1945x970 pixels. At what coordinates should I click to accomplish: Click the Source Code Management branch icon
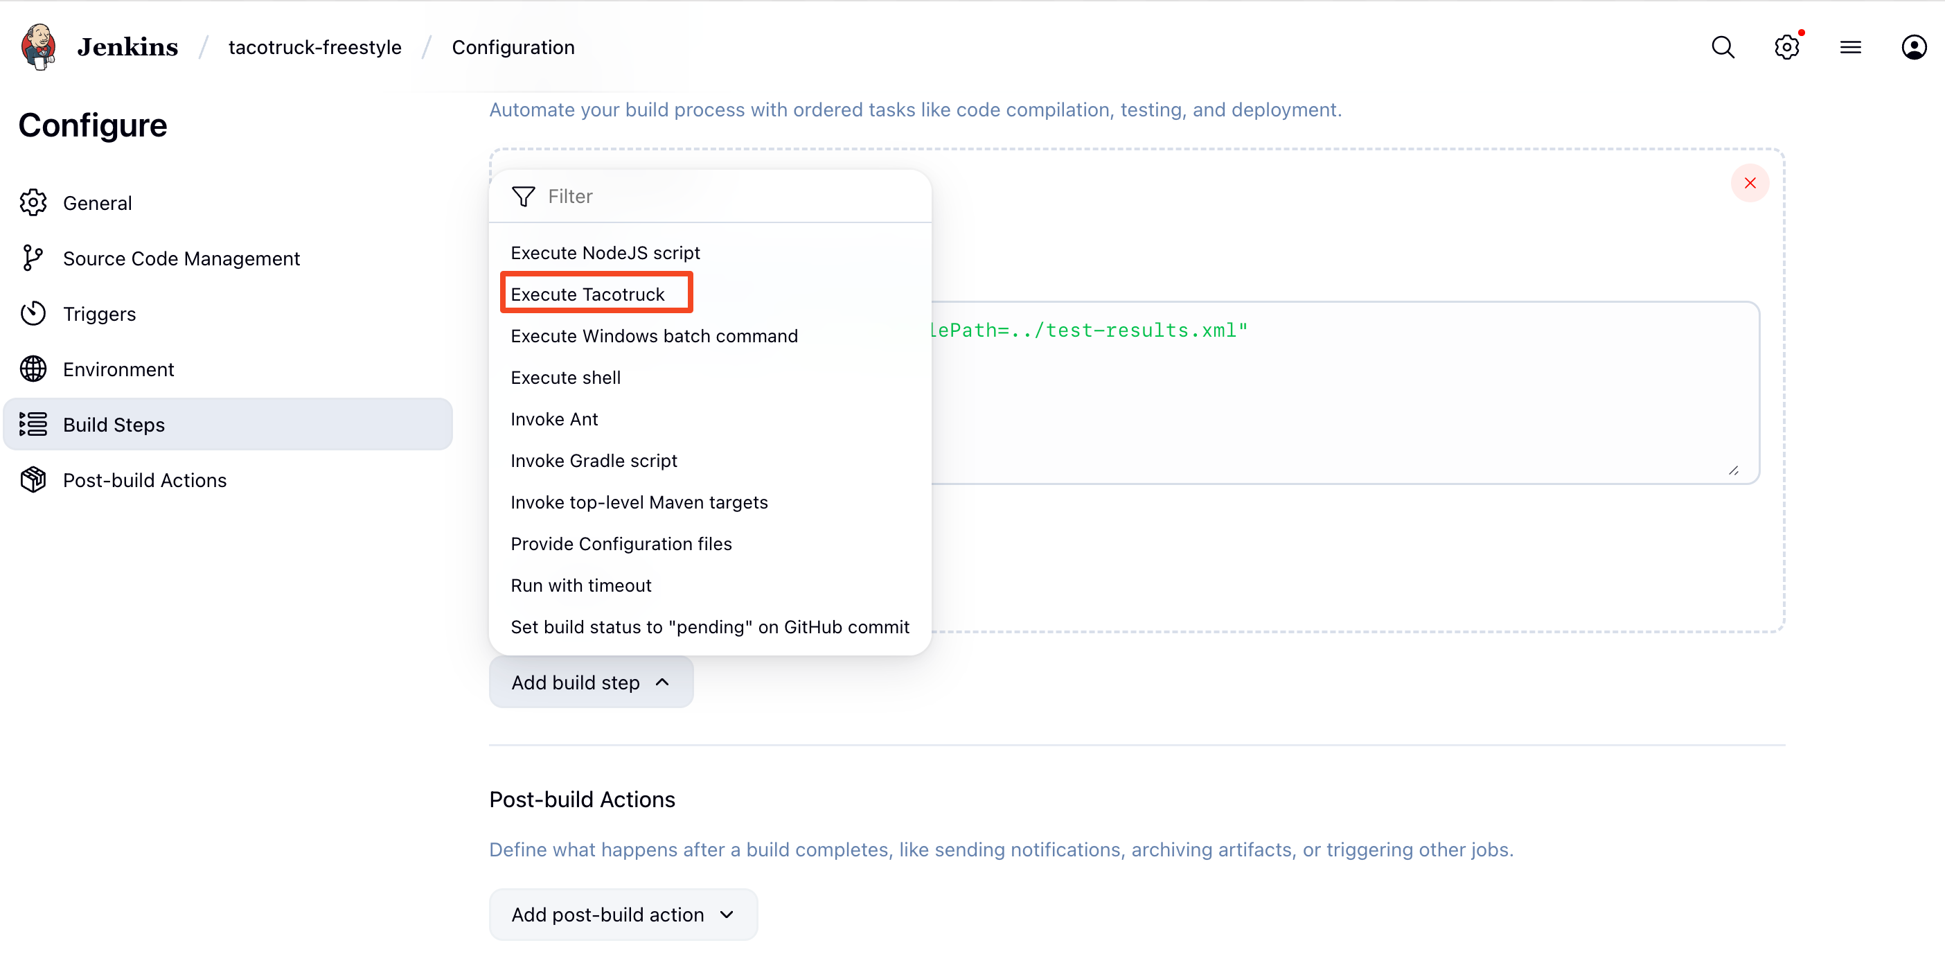pos(33,258)
